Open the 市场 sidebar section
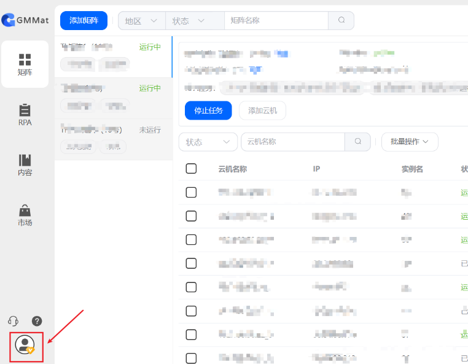The width and height of the screenshot is (468, 364). (25, 215)
